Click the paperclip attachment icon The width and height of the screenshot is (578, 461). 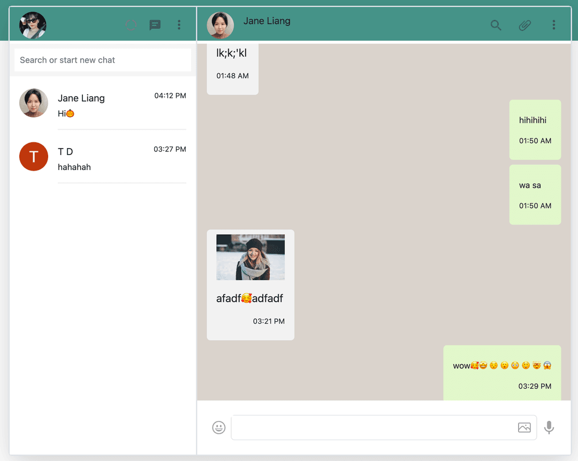pos(525,25)
